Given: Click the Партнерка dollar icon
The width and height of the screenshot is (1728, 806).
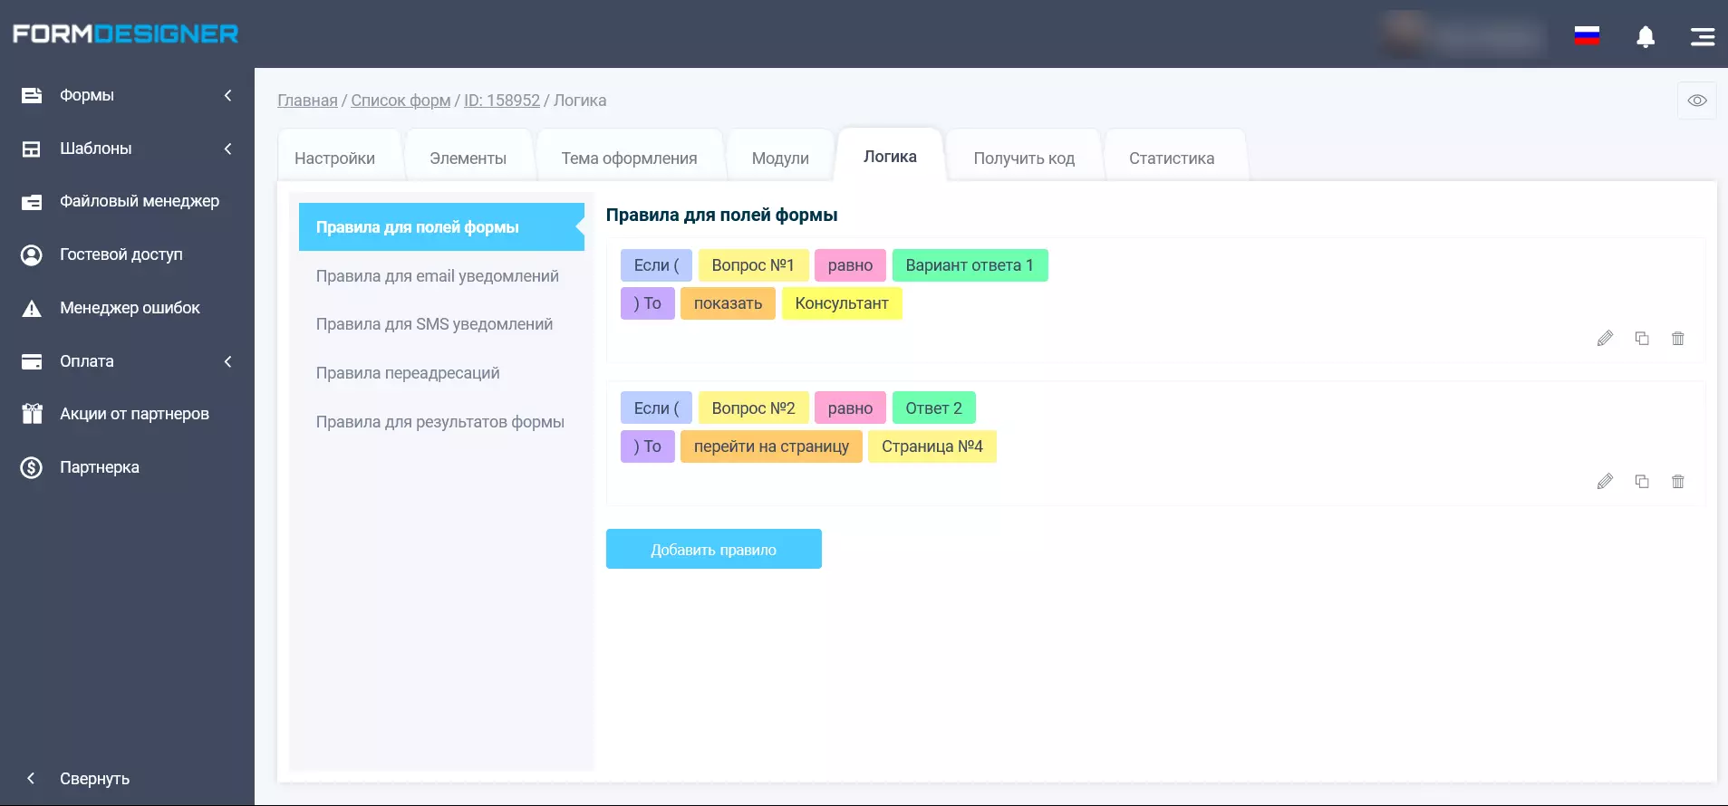Looking at the screenshot, I should 32,467.
